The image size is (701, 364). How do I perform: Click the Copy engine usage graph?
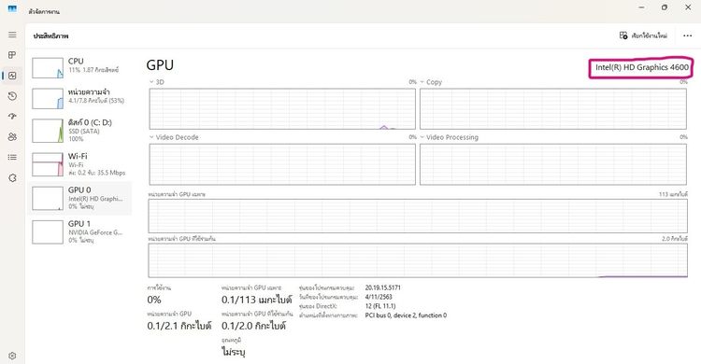[x=553, y=109]
